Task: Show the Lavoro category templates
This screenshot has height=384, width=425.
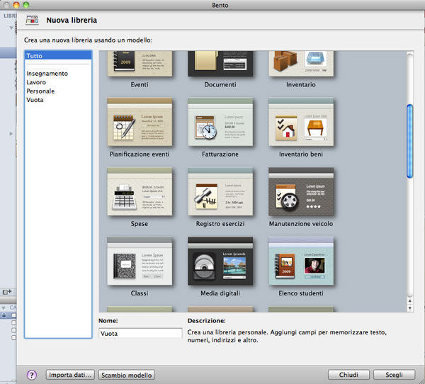Action: coord(36,82)
